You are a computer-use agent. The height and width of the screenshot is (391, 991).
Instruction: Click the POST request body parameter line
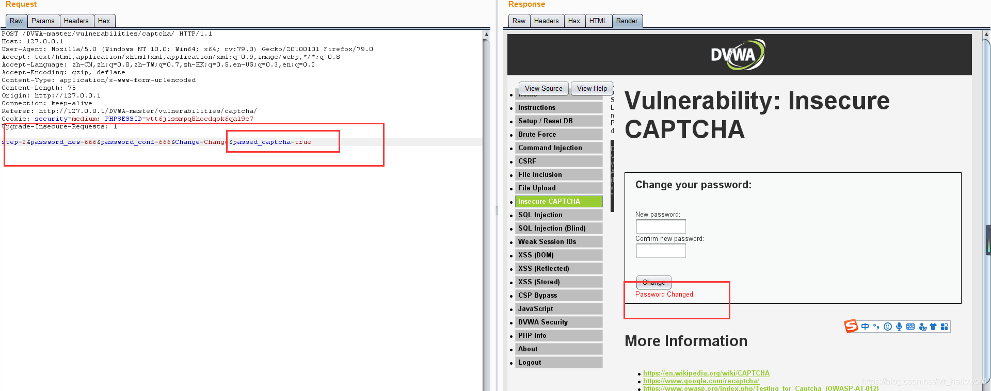coord(156,142)
